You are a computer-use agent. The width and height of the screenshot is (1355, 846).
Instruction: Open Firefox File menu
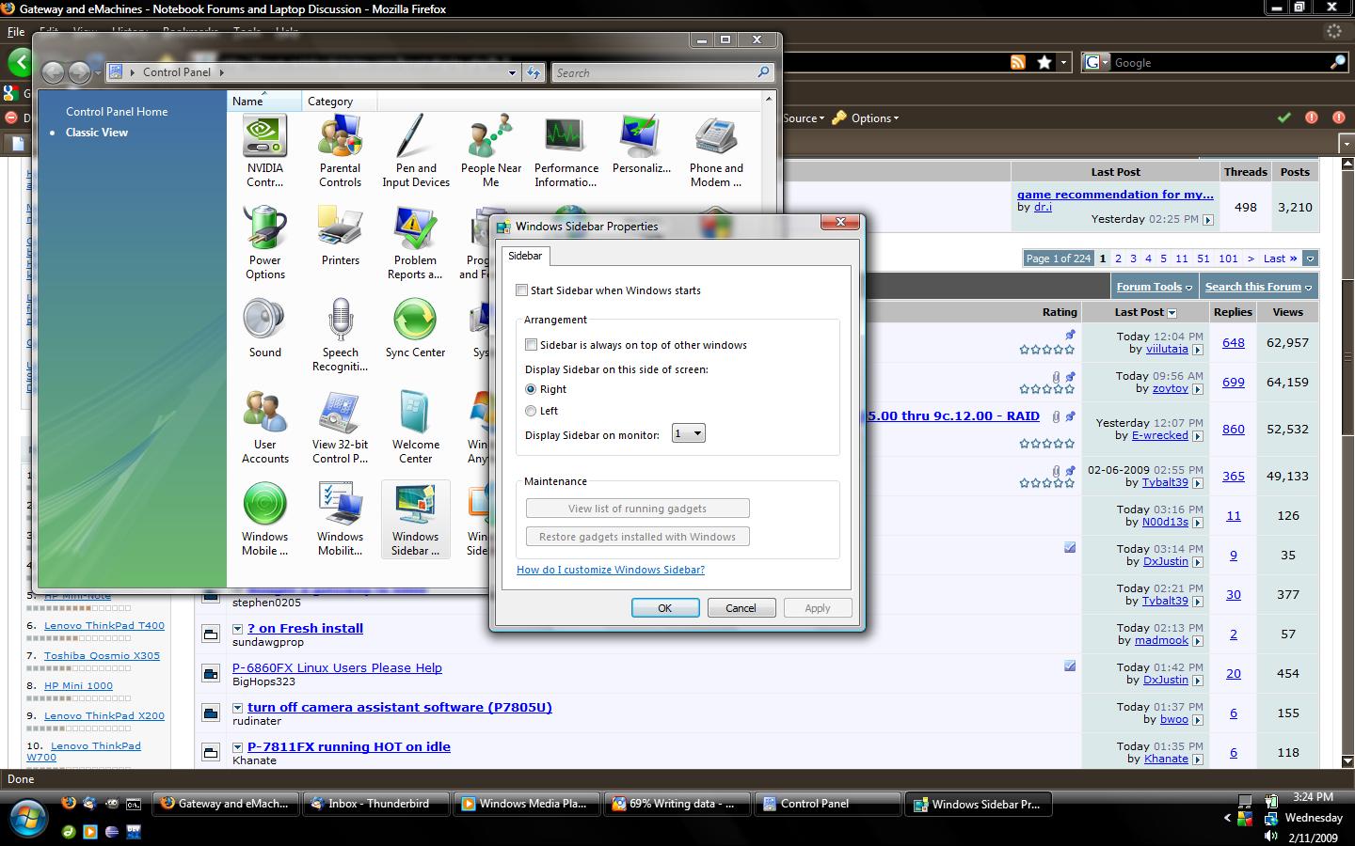[16, 31]
